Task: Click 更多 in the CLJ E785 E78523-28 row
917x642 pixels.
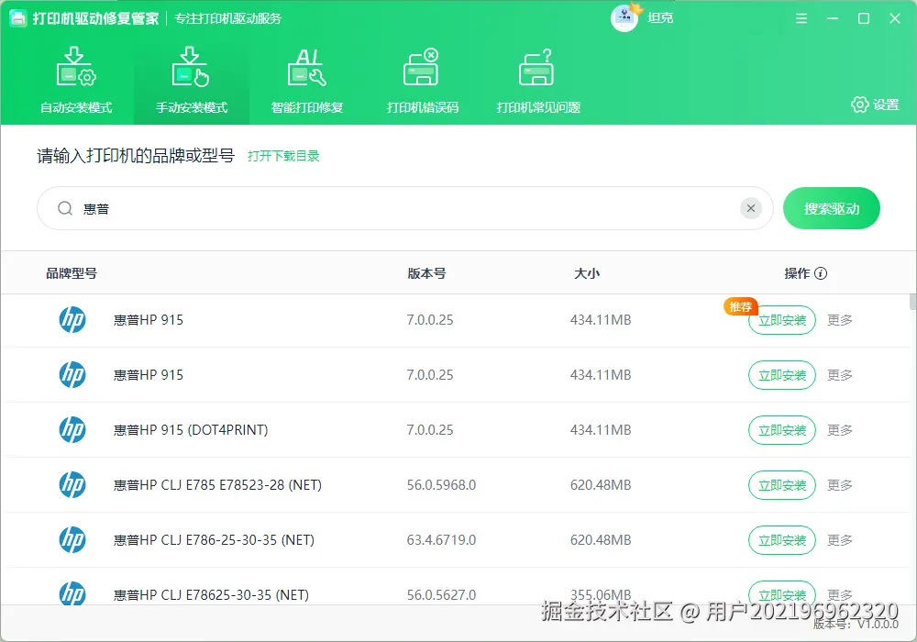Action: point(840,485)
